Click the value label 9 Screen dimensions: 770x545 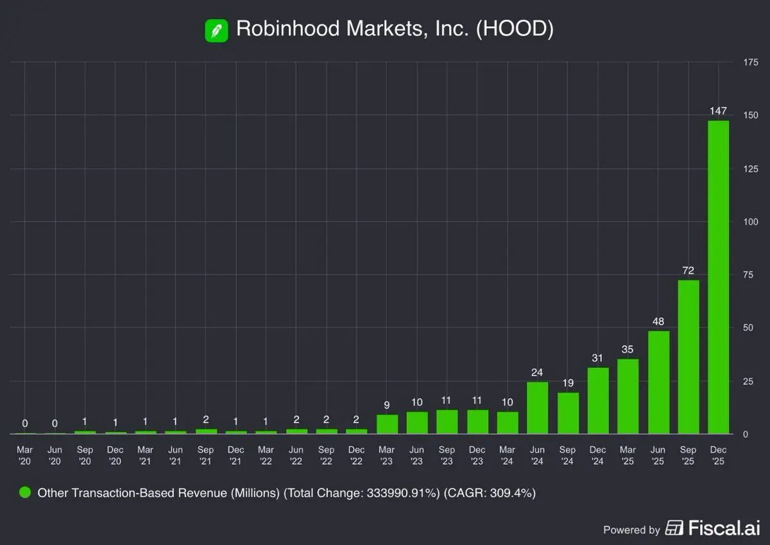[x=387, y=405]
